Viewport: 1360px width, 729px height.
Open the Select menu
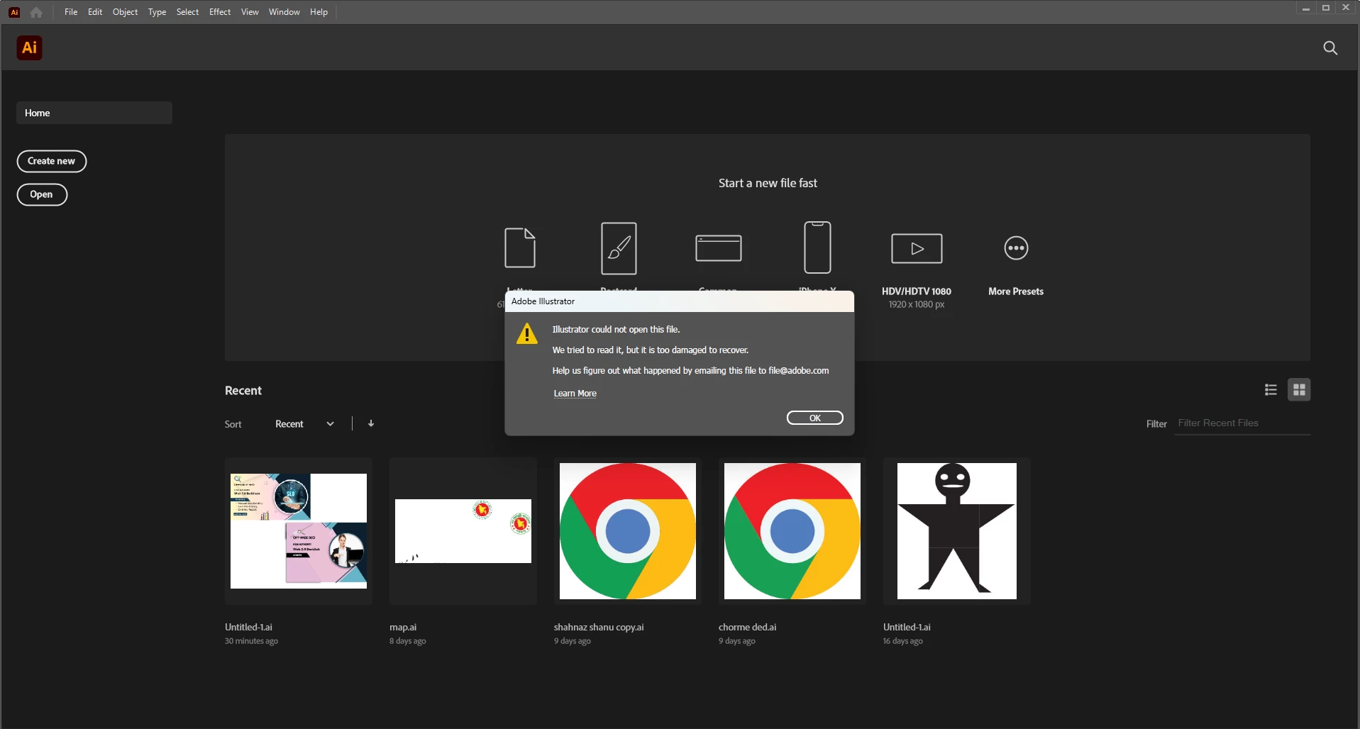pos(187,12)
